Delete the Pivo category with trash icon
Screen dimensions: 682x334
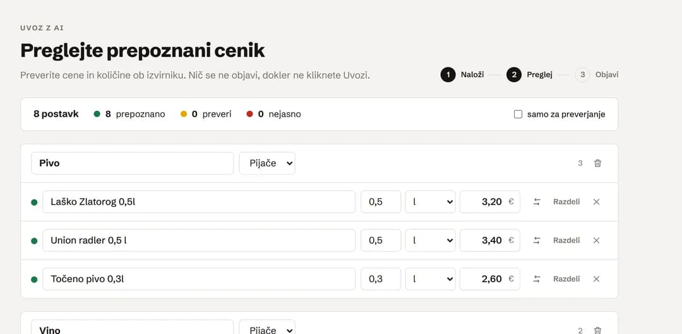[x=597, y=163]
